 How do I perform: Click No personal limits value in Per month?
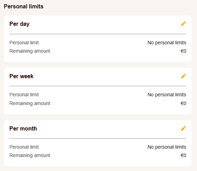(x=167, y=147)
